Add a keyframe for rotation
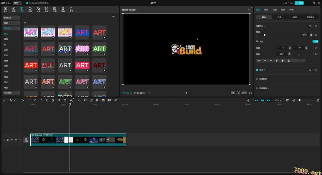322x175 pixels. 316,54
